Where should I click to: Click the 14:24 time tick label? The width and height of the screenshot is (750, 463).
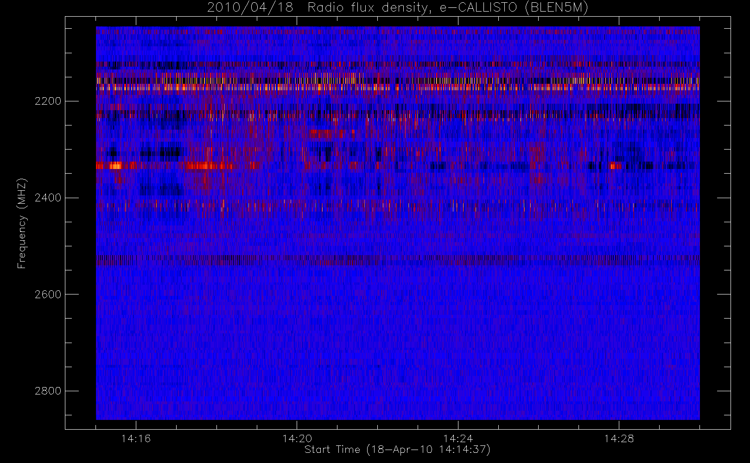[x=458, y=438]
